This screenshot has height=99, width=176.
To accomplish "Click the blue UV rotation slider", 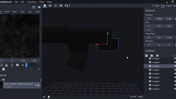I will (26, 65).
